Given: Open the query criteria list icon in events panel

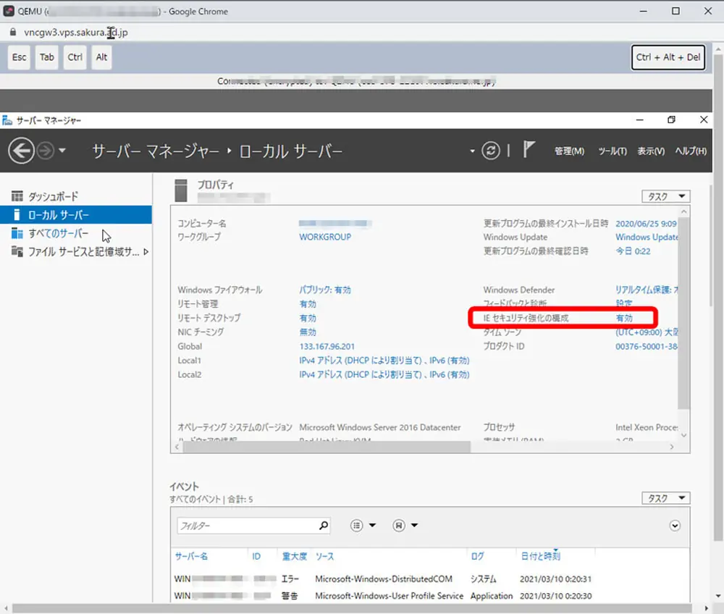Looking at the screenshot, I should (x=357, y=525).
